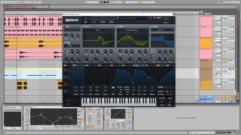Go to next Serum preset arrow
Screen dimensions: 241x135
click(x=151, y=18)
